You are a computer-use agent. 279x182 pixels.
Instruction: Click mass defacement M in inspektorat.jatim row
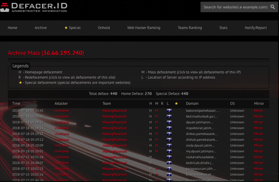point(157,128)
